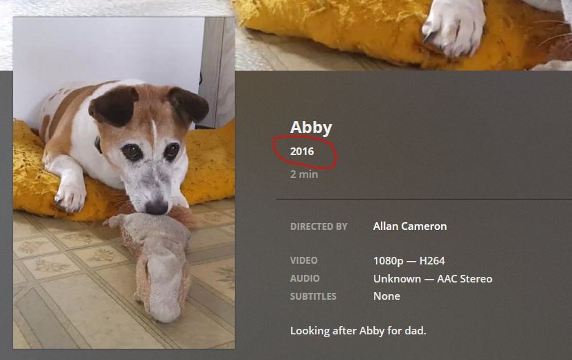This screenshot has height=360, width=572.
Task: Expand the Unknown — AAC Stereo audio selector
Action: click(x=433, y=279)
